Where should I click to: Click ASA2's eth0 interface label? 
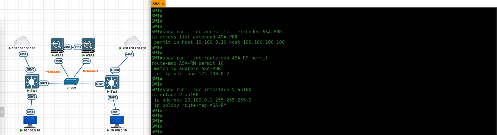point(86,61)
